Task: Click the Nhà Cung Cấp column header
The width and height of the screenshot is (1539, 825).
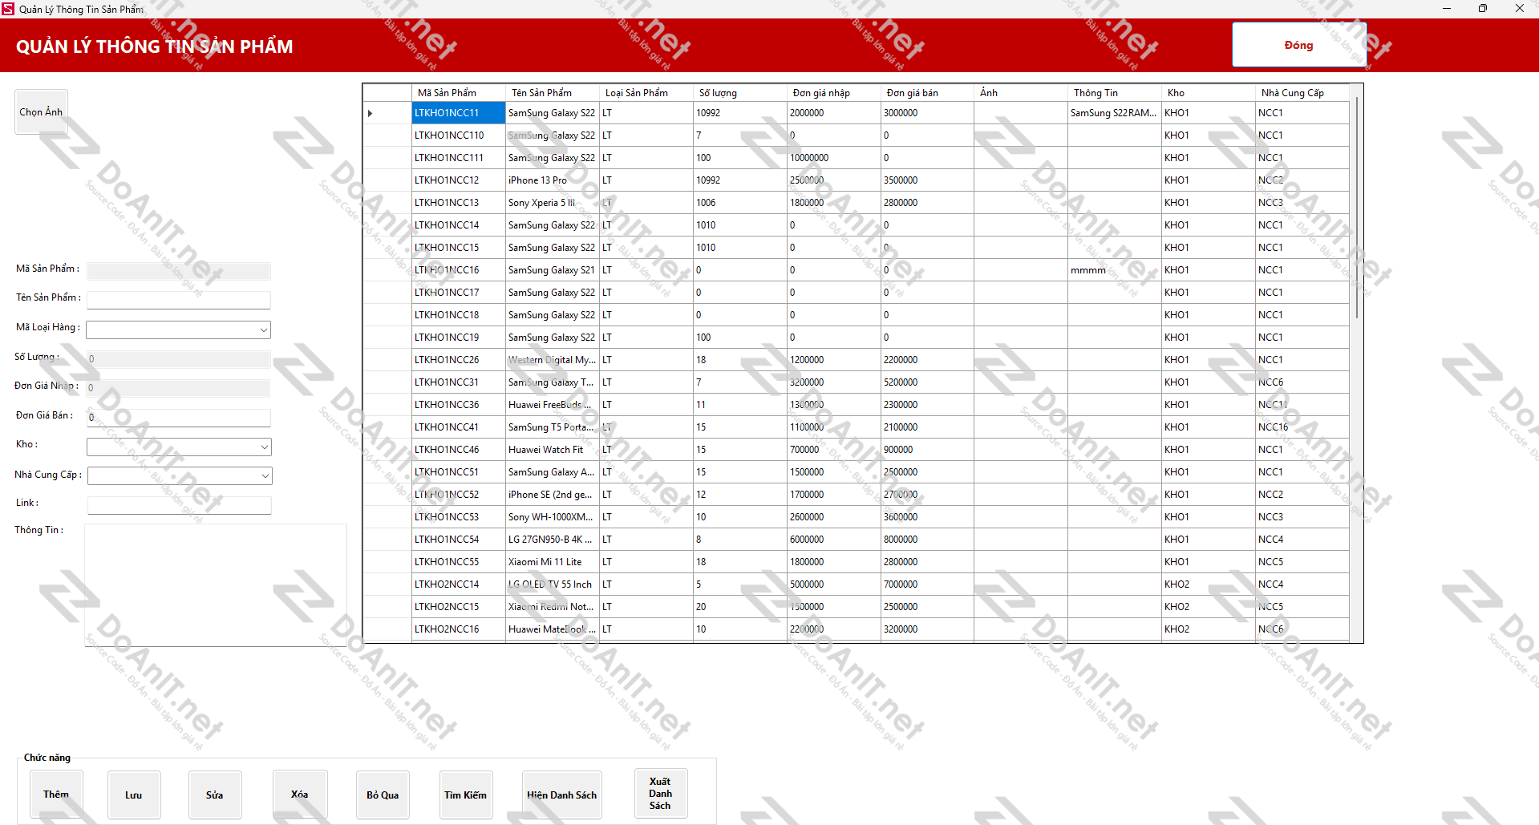Action: [1302, 93]
